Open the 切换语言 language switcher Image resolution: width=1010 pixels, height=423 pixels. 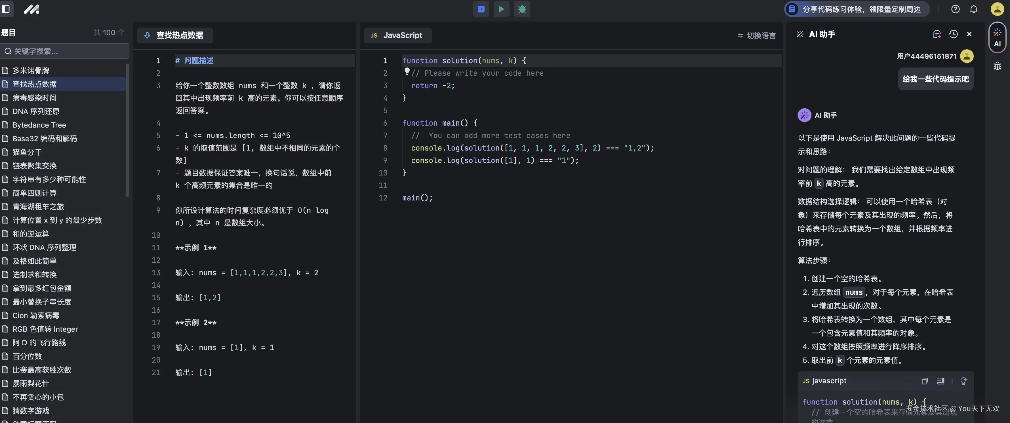[756, 36]
